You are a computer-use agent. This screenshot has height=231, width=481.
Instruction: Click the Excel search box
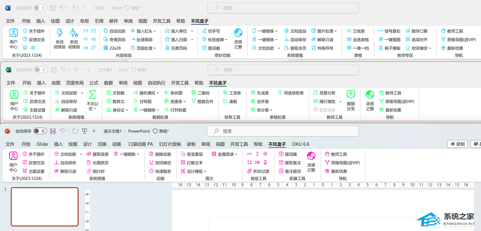tap(283, 69)
